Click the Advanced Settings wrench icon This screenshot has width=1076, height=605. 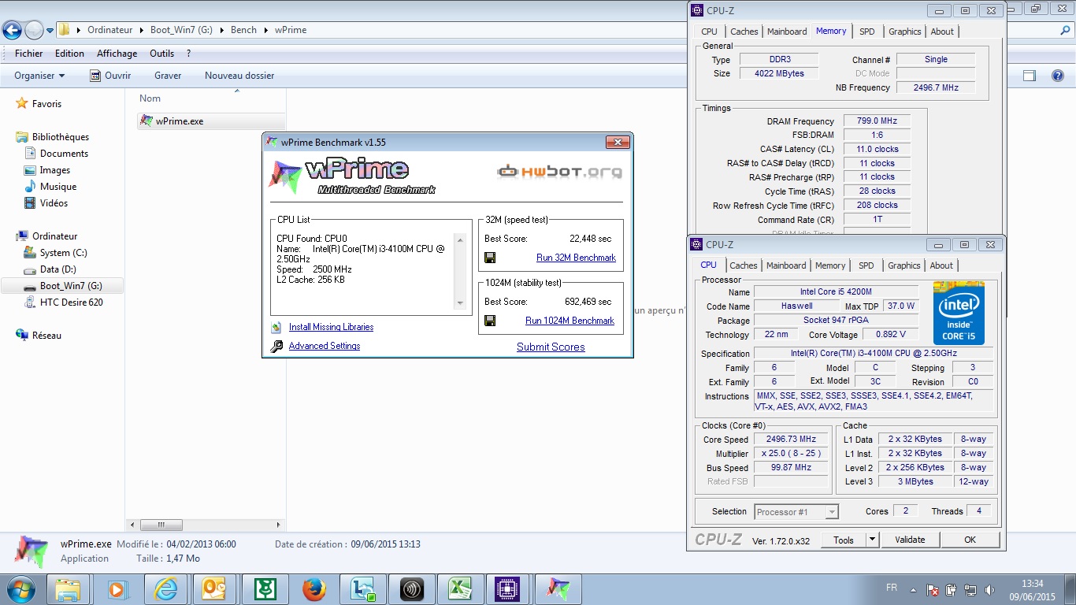click(276, 346)
